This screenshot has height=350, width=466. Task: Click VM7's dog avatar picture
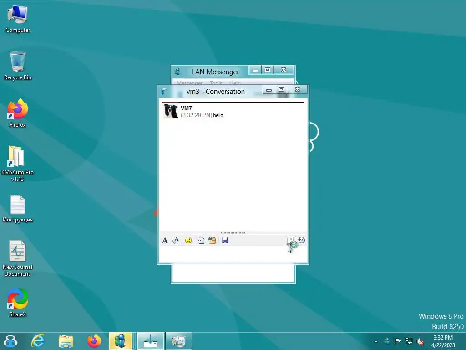coord(171,111)
